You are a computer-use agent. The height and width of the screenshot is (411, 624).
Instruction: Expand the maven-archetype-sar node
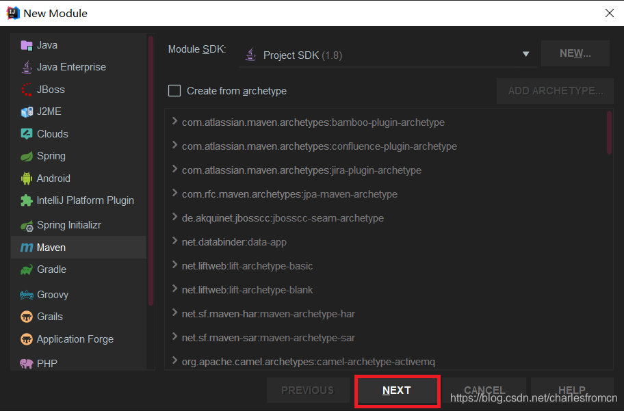(x=174, y=336)
